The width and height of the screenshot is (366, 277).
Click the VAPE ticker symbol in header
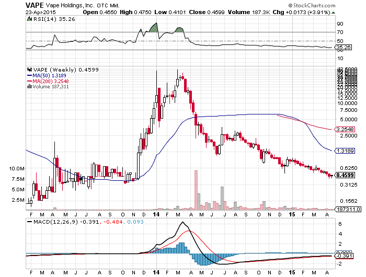click(35, 5)
